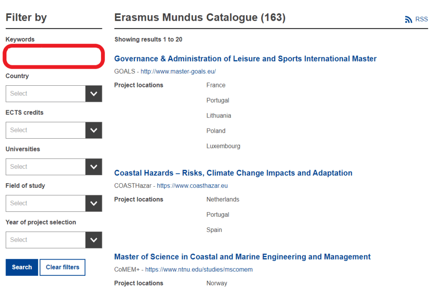
Task: Click the 'GOALS' acronym text
Action: (x=124, y=72)
